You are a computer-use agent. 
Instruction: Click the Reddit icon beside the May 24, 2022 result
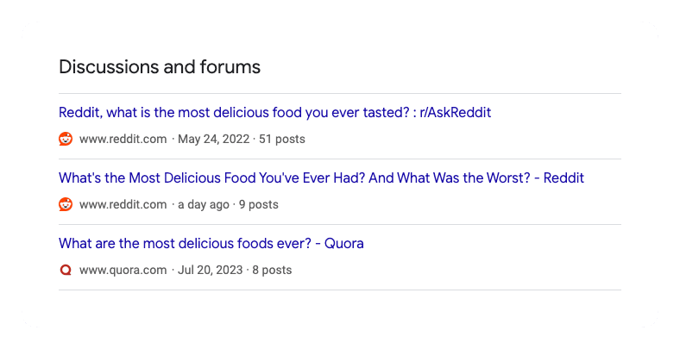point(66,139)
